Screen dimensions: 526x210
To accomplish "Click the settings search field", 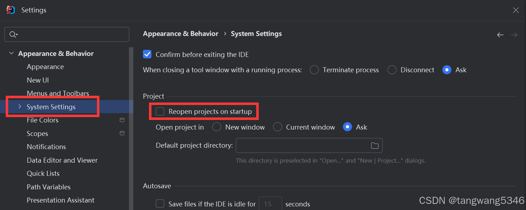I will (67, 35).
